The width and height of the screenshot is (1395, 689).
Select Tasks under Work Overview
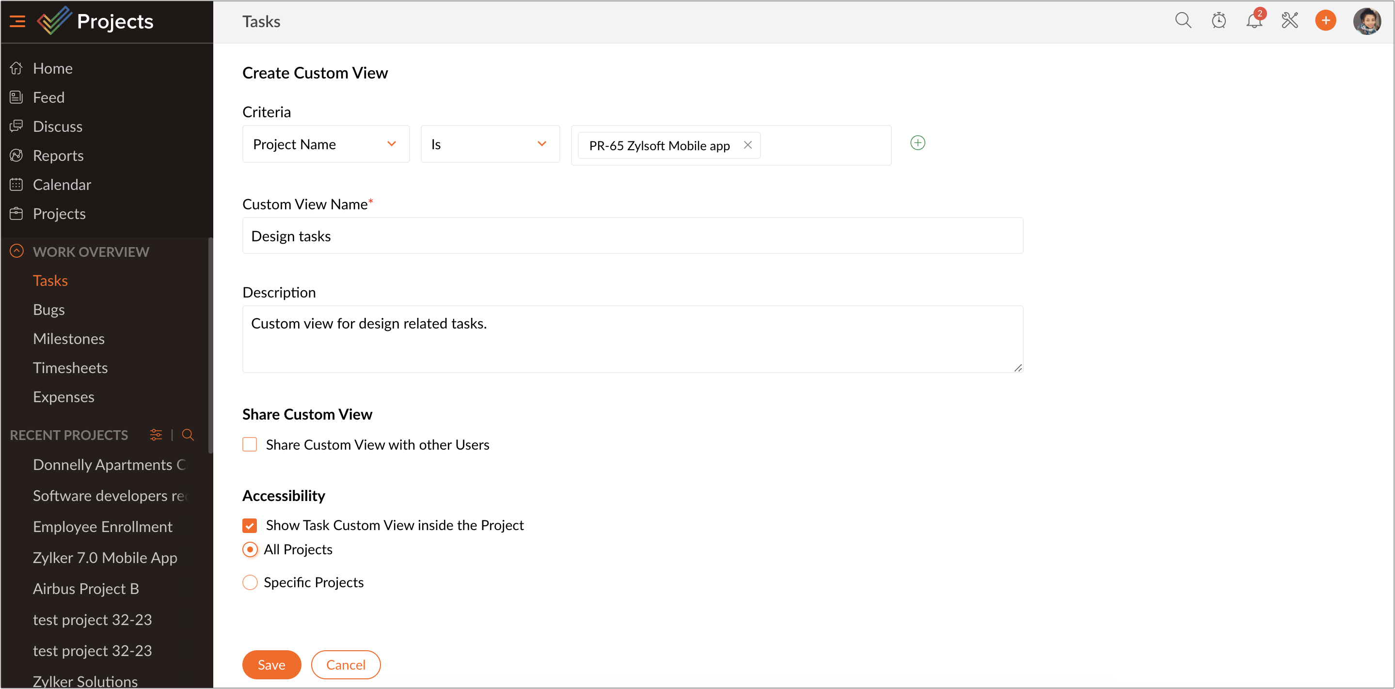[x=50, y=281]
